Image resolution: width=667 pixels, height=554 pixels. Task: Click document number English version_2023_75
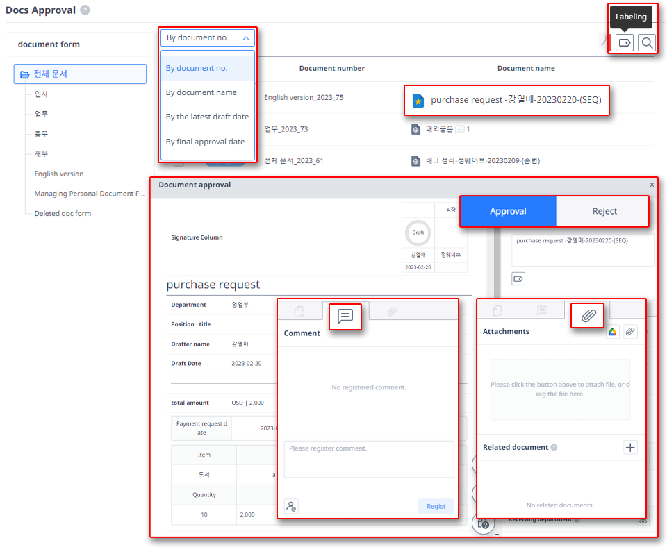[304, 97]
